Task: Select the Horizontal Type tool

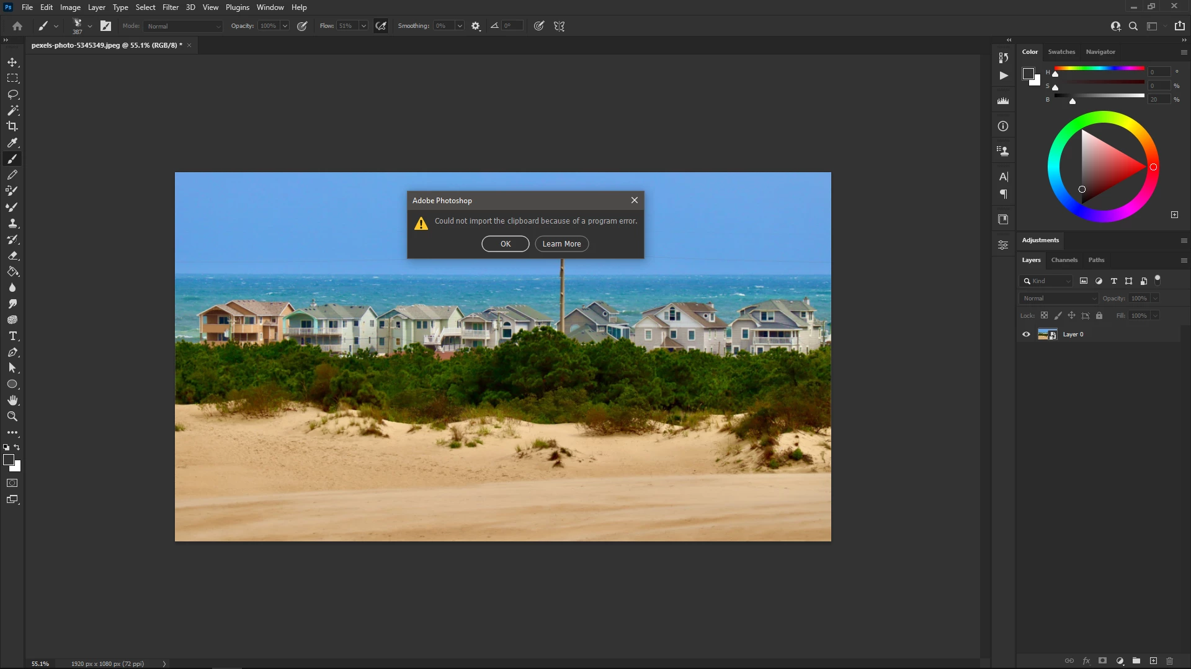Action: click(x=12, y=336)
